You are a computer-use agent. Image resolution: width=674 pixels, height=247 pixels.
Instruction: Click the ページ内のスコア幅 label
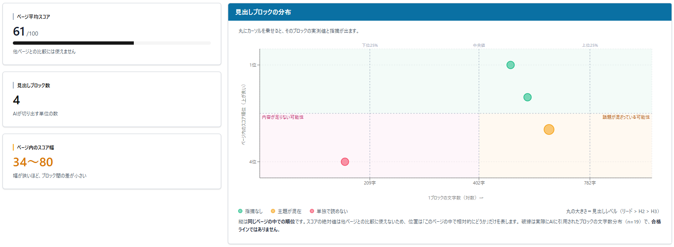point(35,148)
